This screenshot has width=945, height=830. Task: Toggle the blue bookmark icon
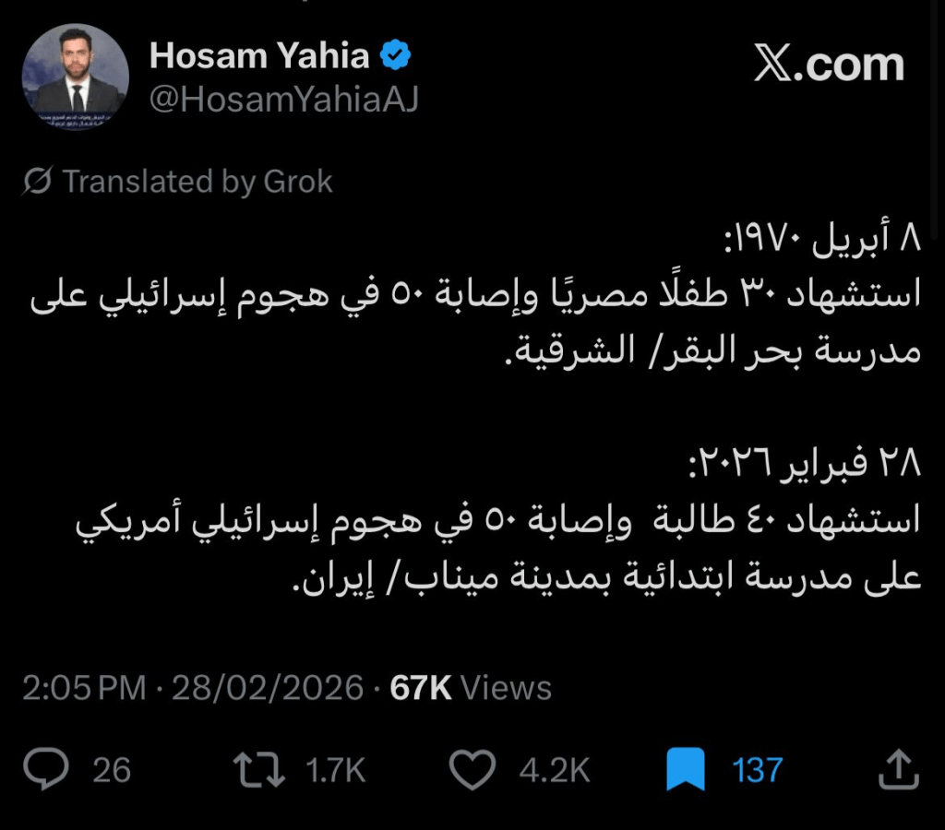[685, 769]
